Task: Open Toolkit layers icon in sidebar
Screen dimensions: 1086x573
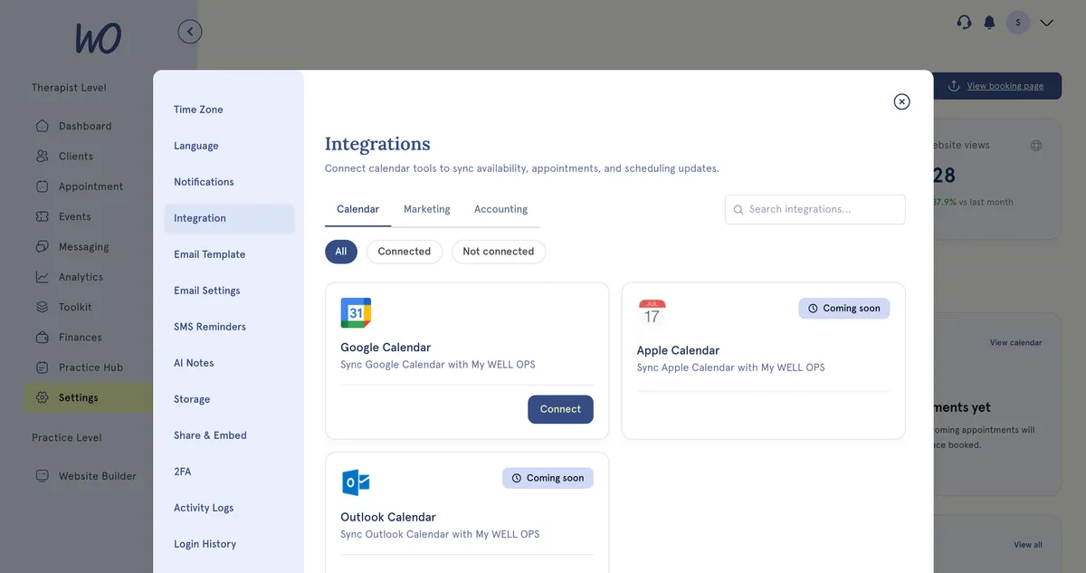Action: click(43, 307)
